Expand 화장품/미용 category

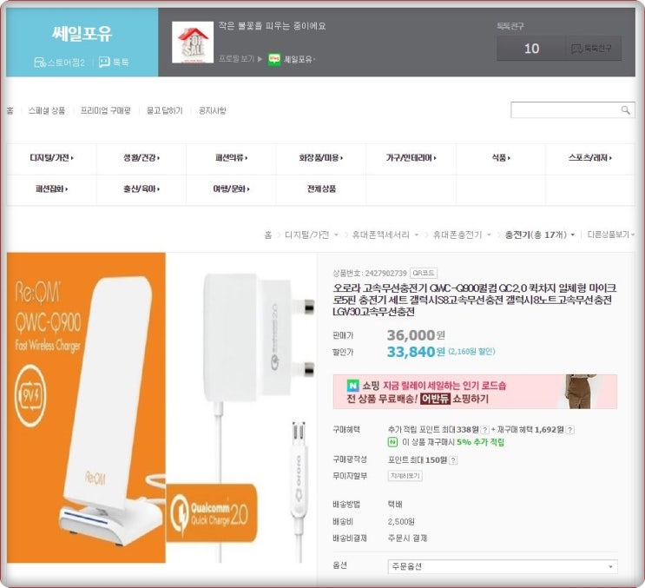tap(321, 157)
